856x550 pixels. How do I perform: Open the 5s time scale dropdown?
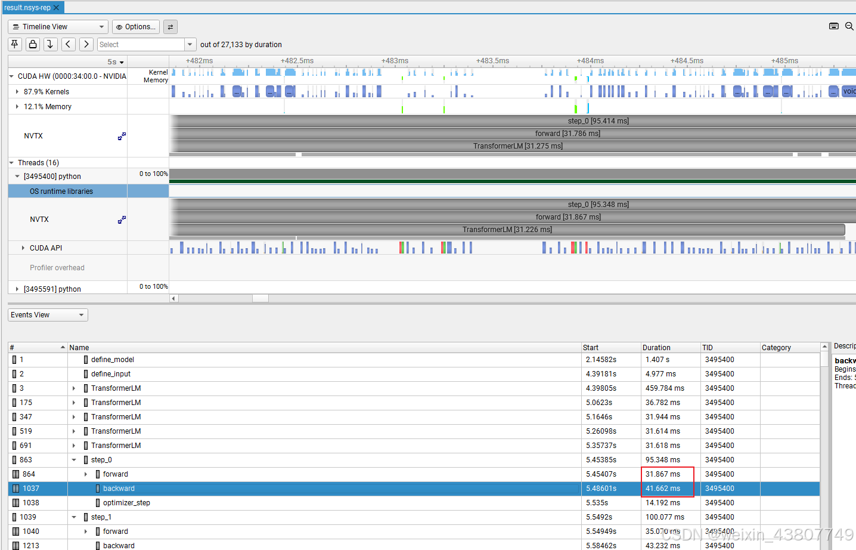tap(116, 62)
